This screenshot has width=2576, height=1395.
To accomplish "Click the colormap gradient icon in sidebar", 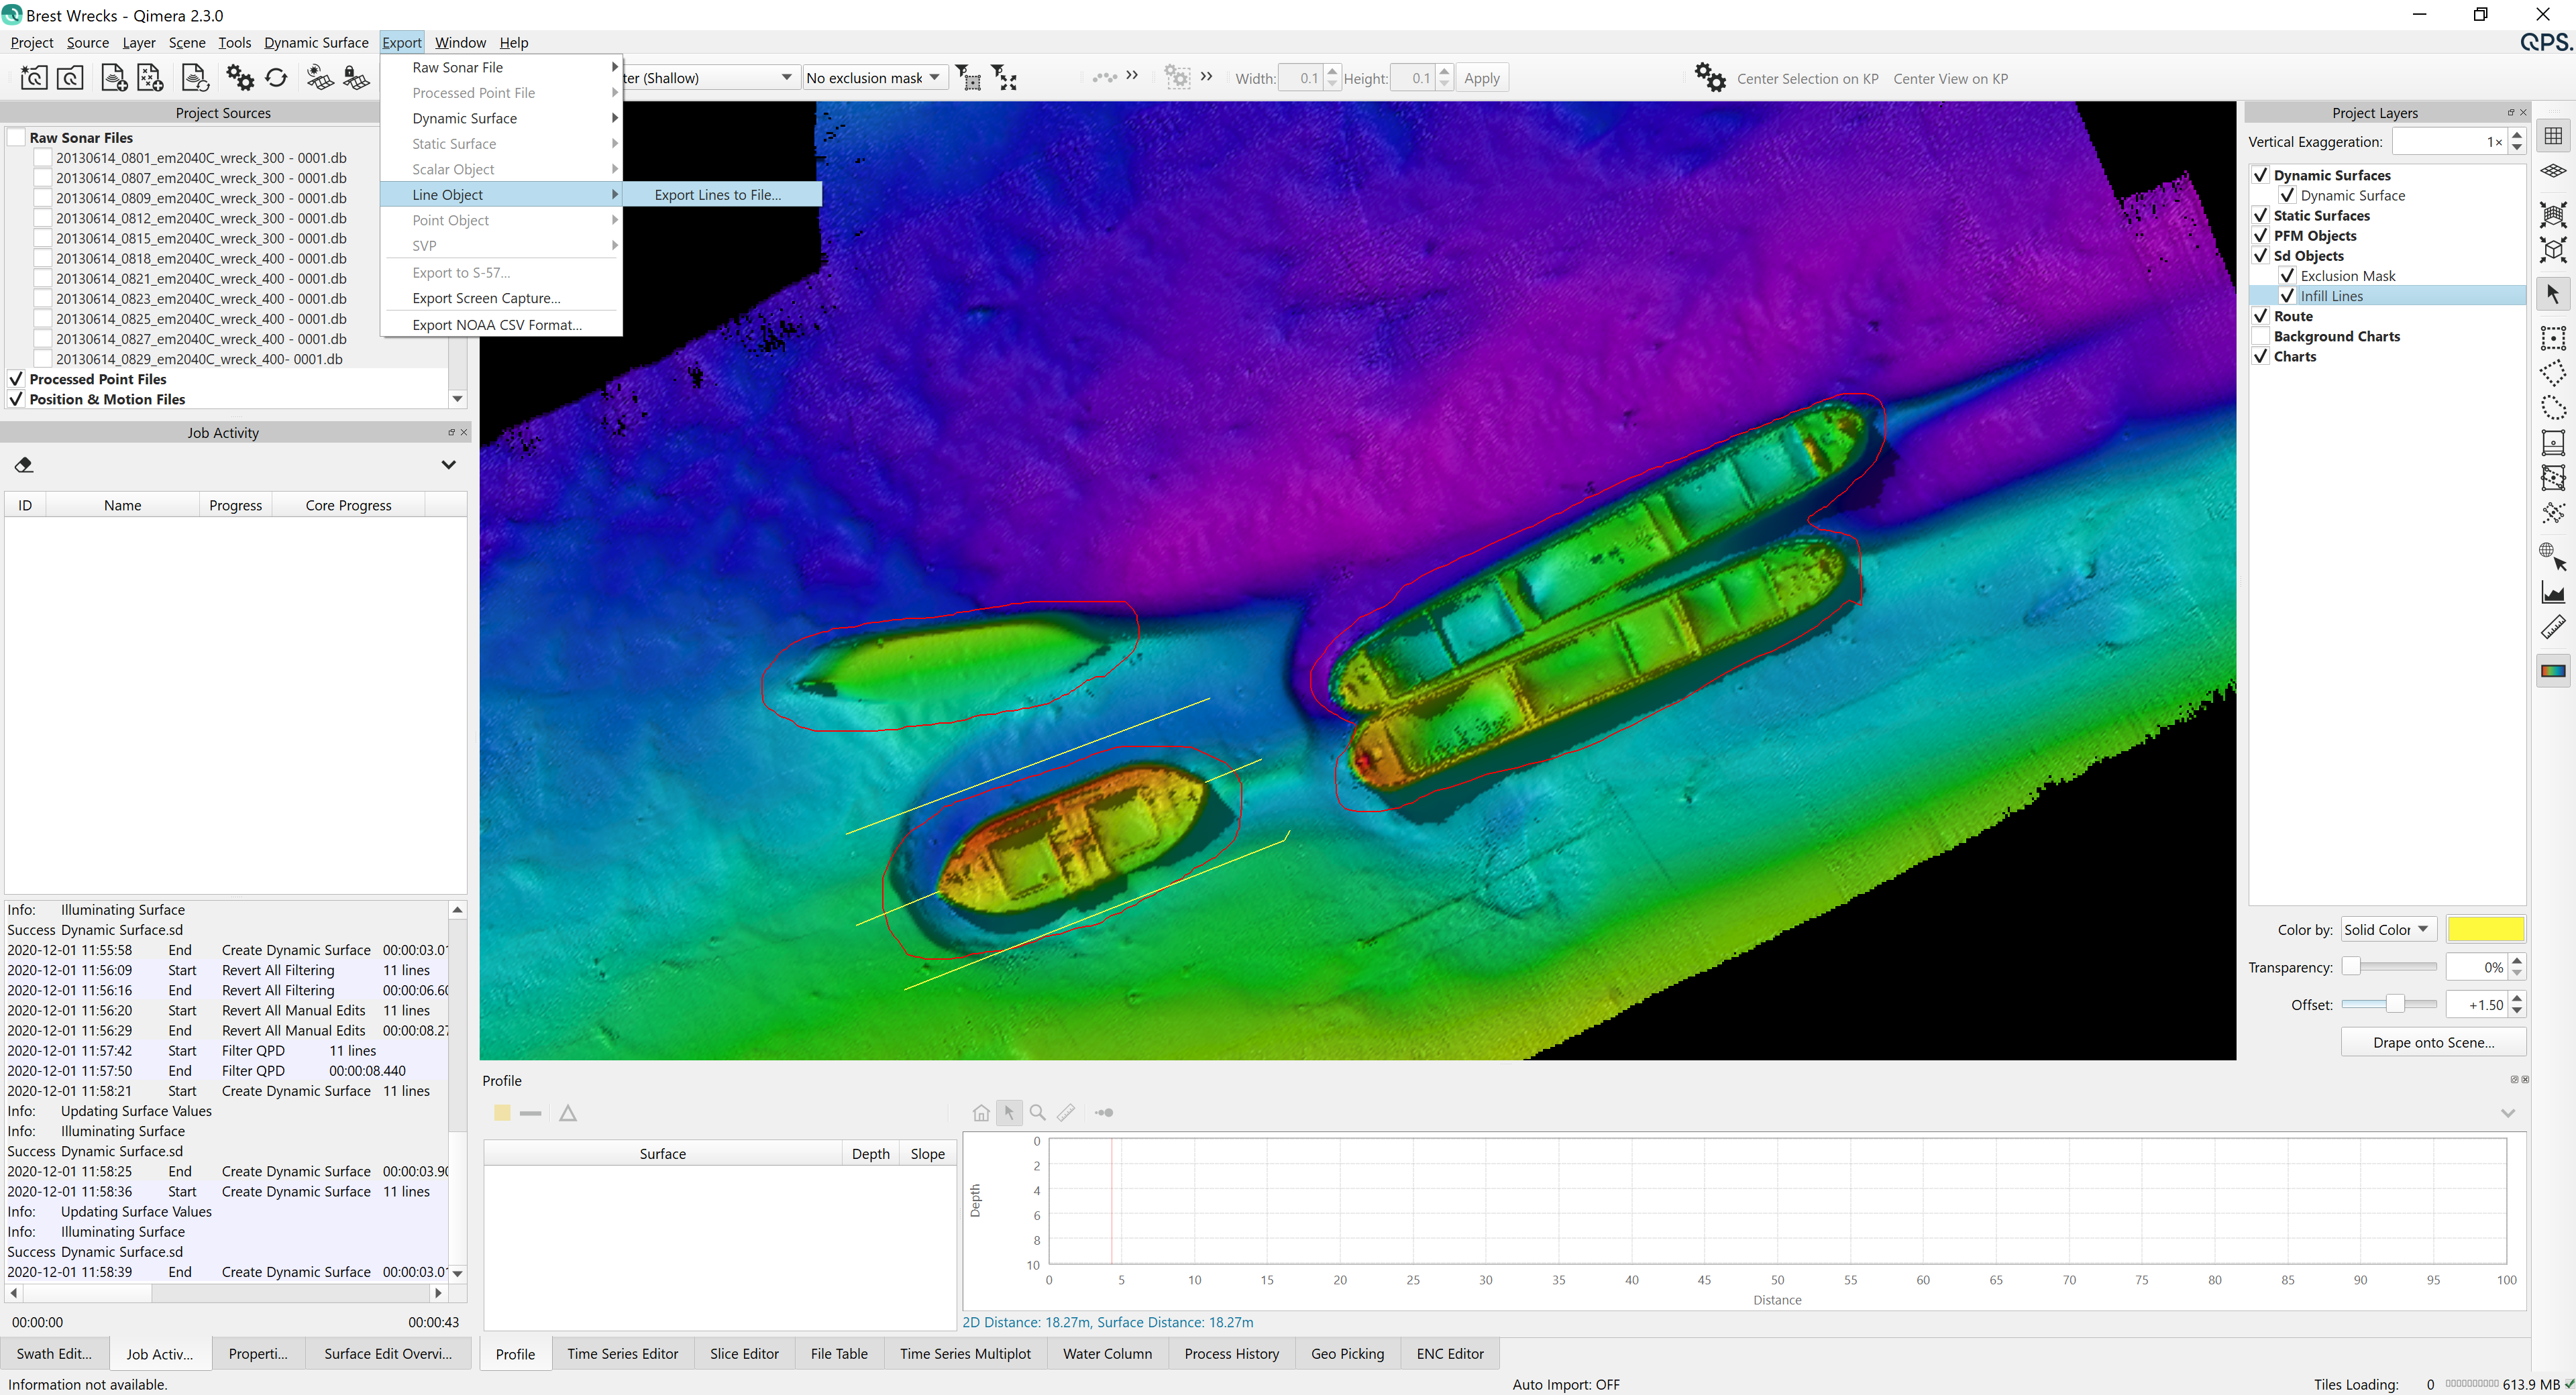I will pyautogui.click(x=2553, y=671).
